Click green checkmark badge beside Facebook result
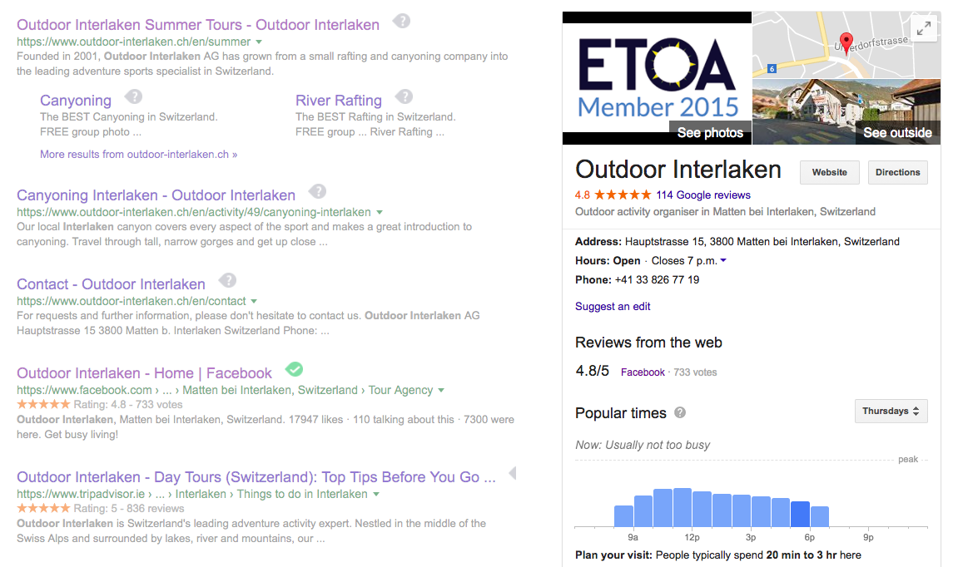The height and width of the screenshot is (567, 958). (294, 369)
